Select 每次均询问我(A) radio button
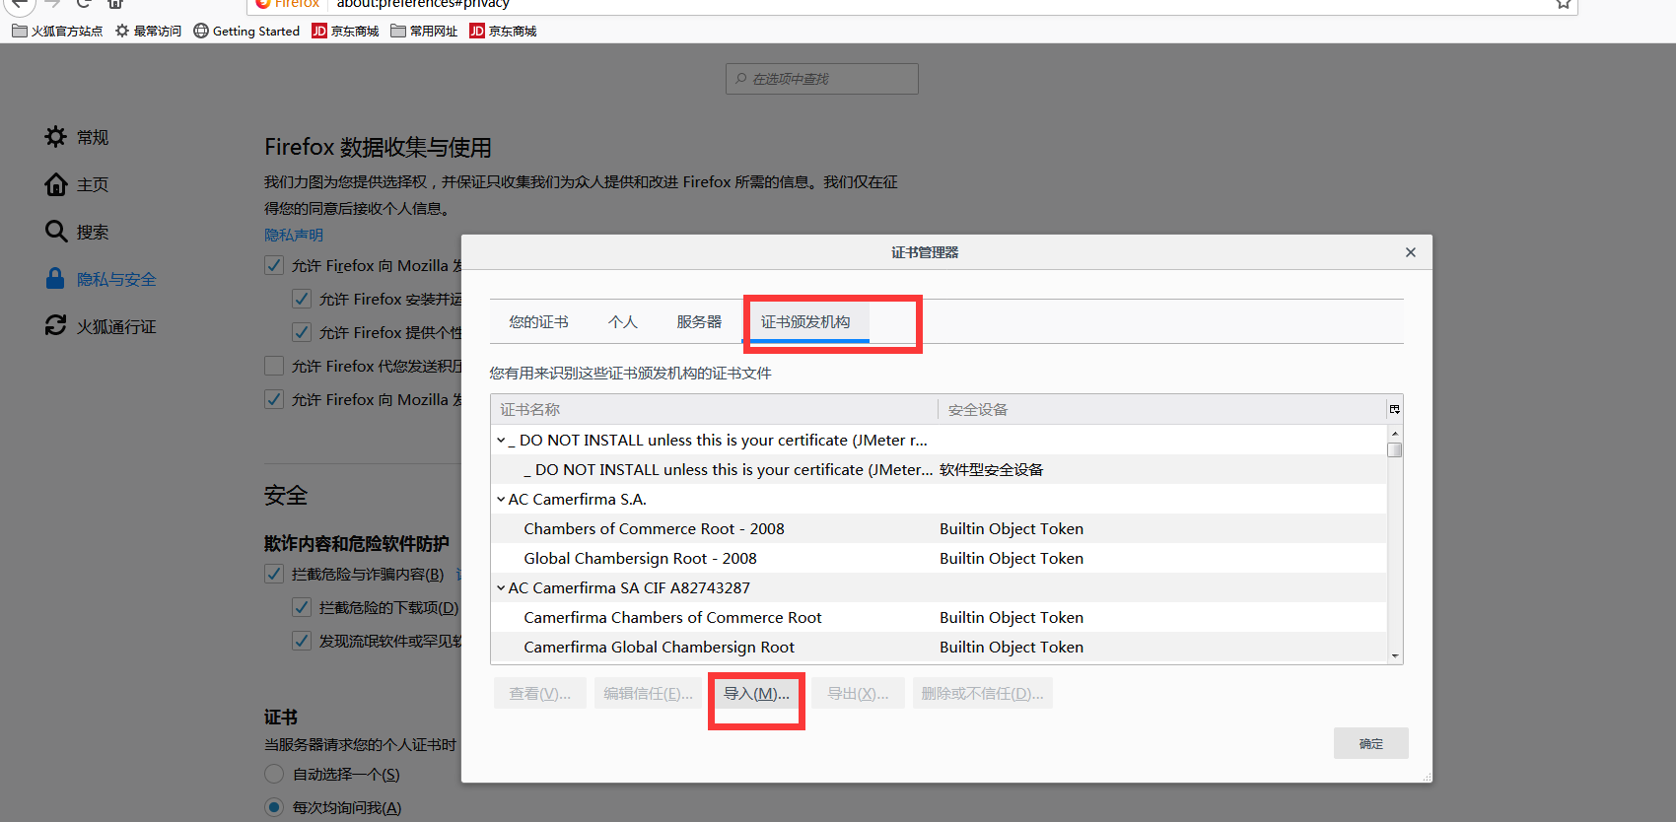1676x822 pixels. point(274,807)
